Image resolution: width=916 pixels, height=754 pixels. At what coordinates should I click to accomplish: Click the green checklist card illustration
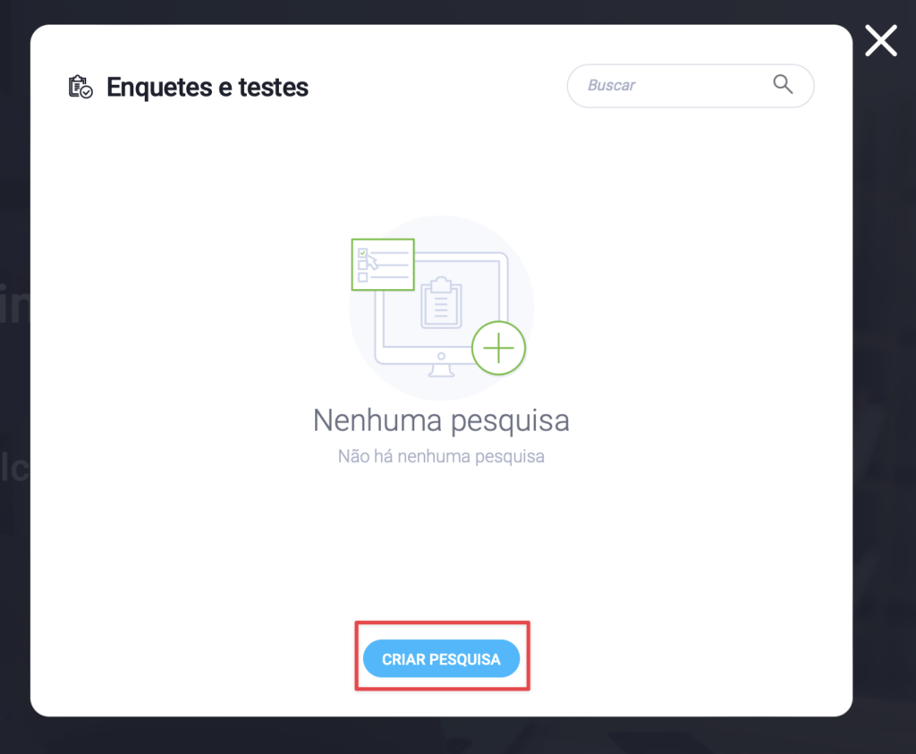383,264
